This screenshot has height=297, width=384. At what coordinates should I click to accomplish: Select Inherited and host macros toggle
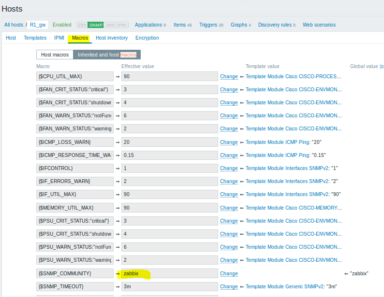click(x=107, y=55)
